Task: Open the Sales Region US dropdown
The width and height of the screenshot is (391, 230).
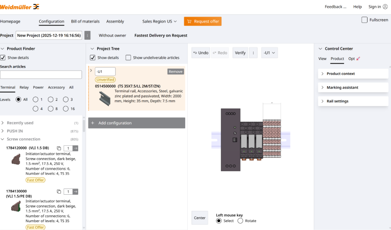Action: (x=159, y=22)
